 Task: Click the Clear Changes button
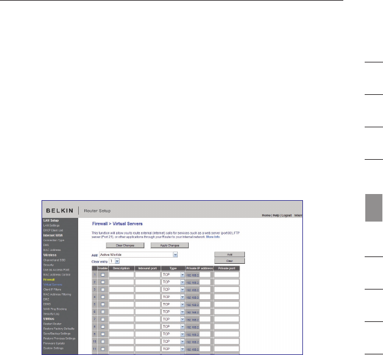pos(125,245)
